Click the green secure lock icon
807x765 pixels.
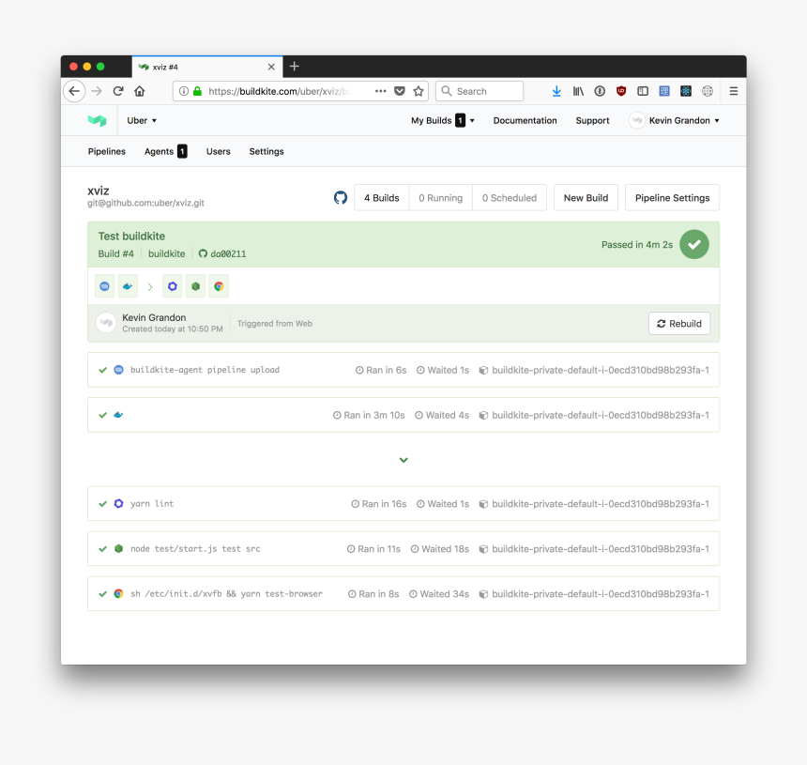click(x=197, y=91)
